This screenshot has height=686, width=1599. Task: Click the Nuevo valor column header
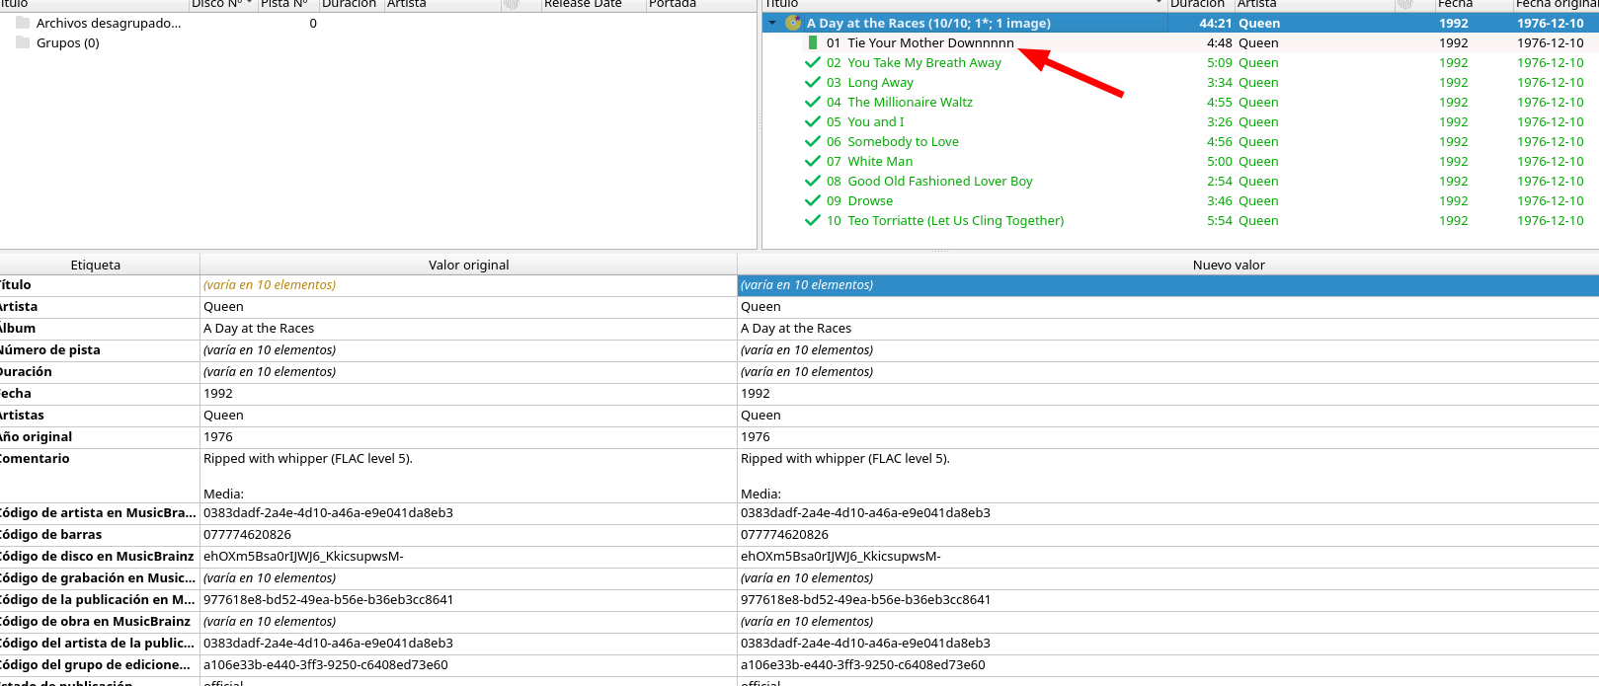tap(1168, 265)
